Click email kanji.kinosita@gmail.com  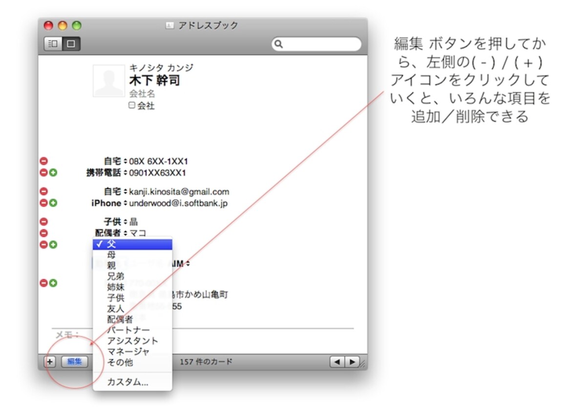coord(179,192)
